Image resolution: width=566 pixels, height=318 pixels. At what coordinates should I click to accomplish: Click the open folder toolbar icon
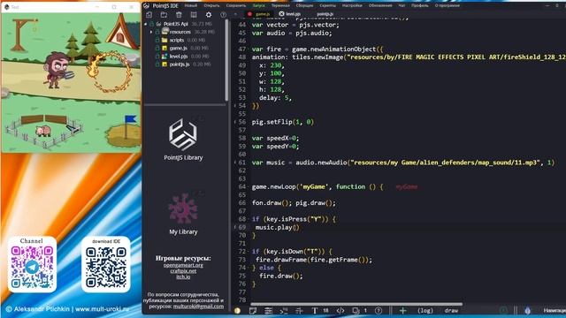coord(164,15)
